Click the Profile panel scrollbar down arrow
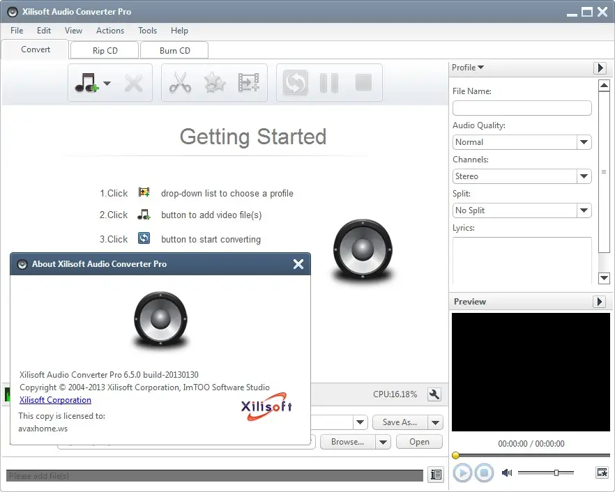The width and height of the screenshot is (615, 492). (x=604, y=278)
